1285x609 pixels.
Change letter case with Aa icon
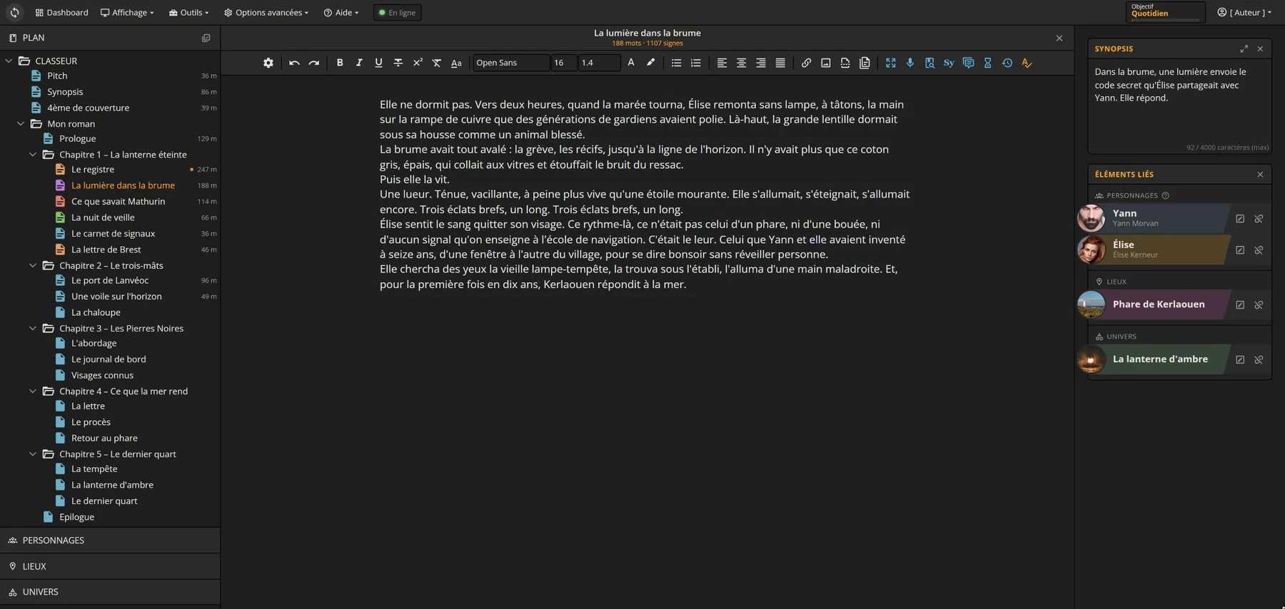click(456, 63)
